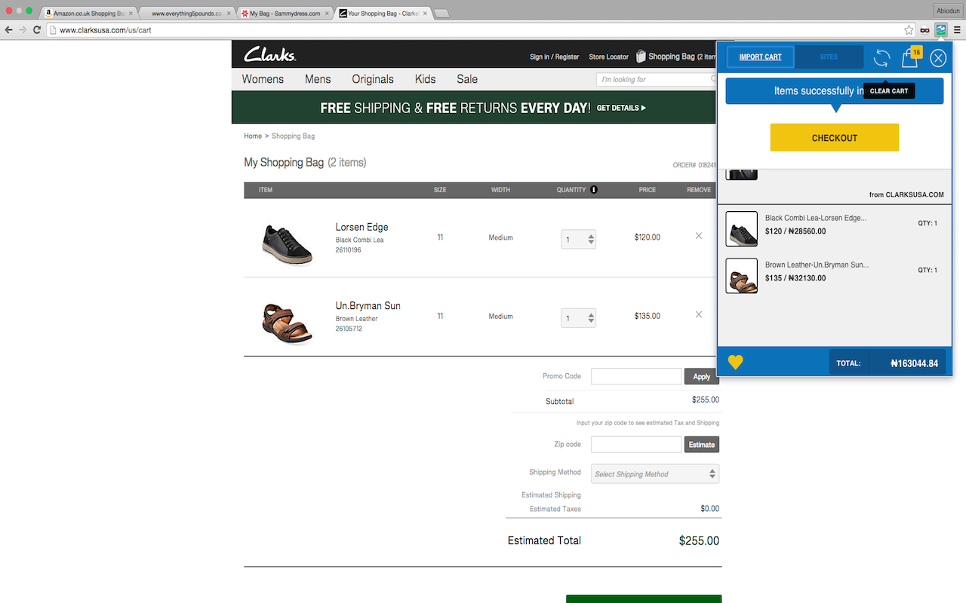Click the yellow CHECKOUT button
The image size is (966, 603).
pos(835,137)
